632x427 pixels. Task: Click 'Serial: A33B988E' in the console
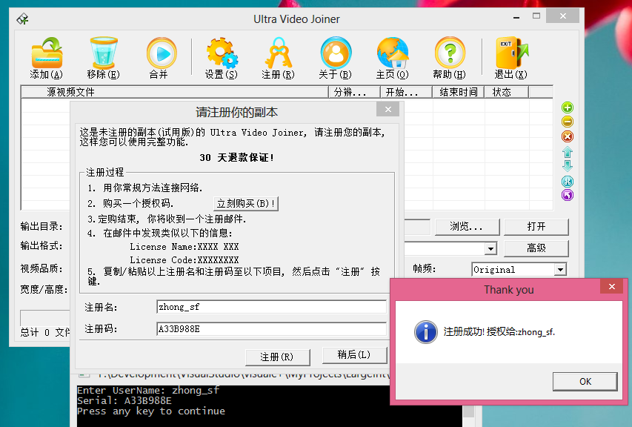point(124,401)
